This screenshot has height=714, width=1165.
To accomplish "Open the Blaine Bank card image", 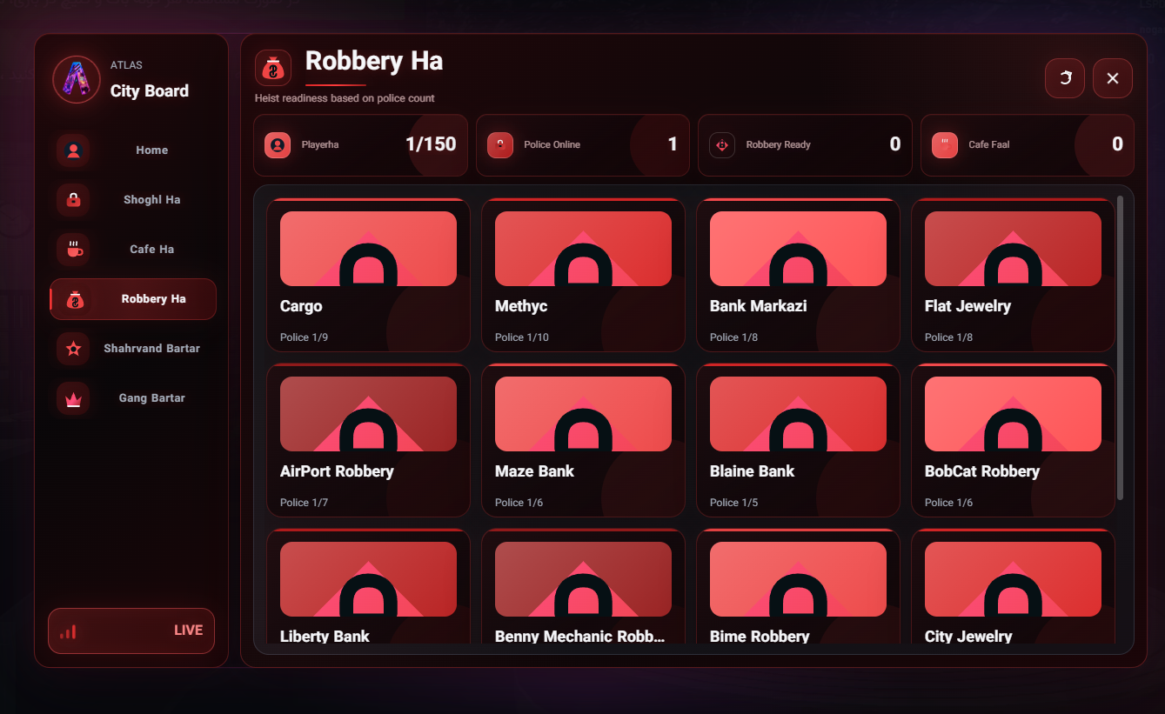I will coord(798,414).
